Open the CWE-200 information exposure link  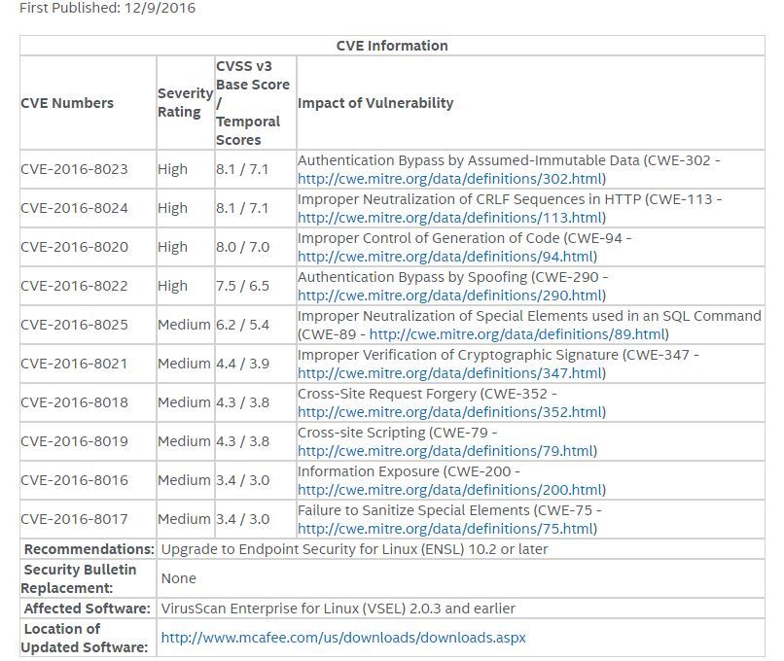coord(450,491)
